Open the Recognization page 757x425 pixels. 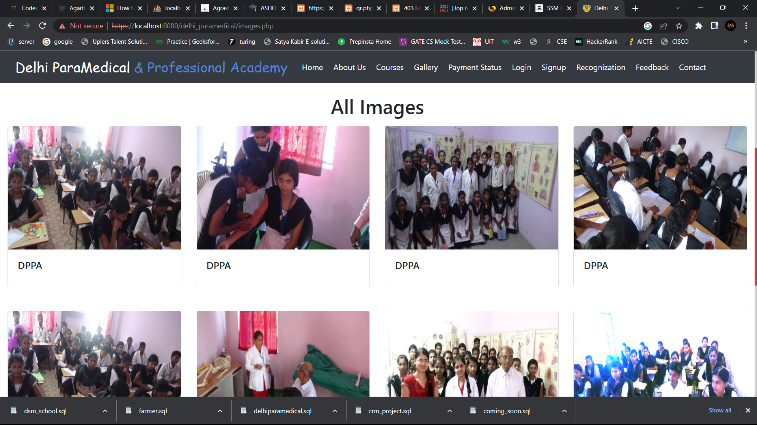[600, 67]
